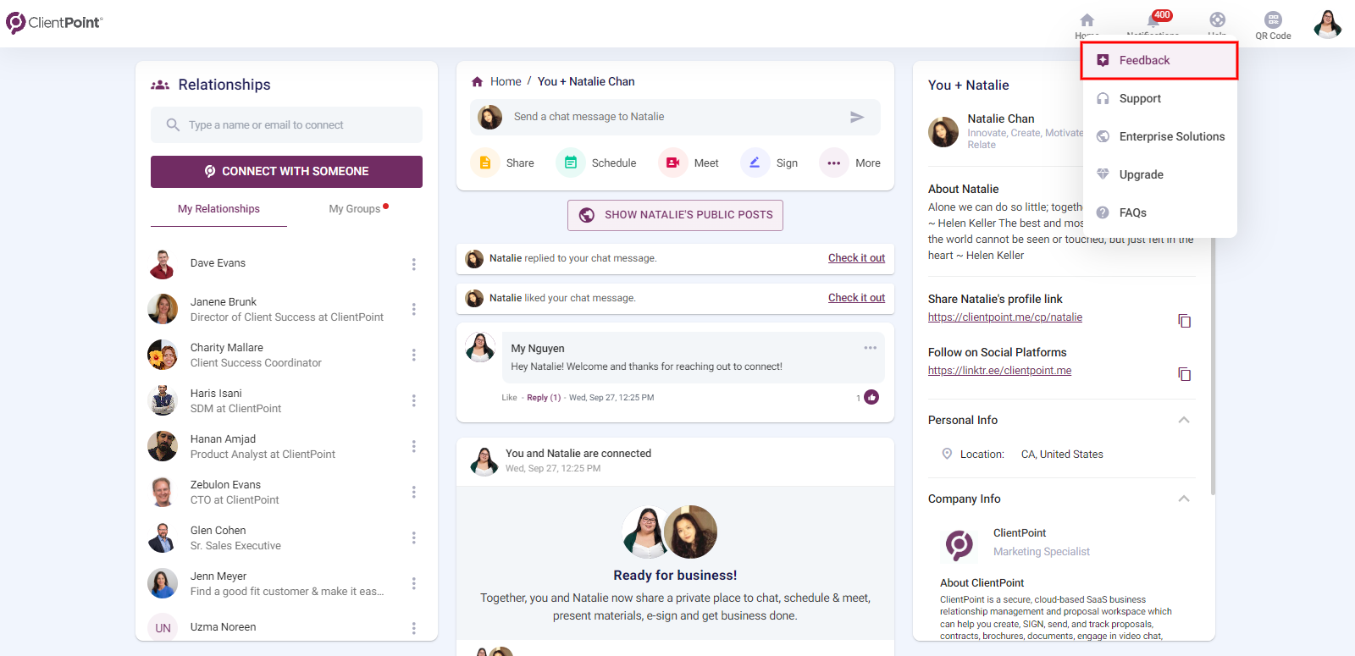Click the right panel scrollbar
This screenshot has height=656, width=1355.
[1213, 364]
